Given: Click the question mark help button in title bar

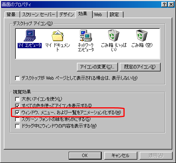Looking at the screenshot, I should (164, 4).
